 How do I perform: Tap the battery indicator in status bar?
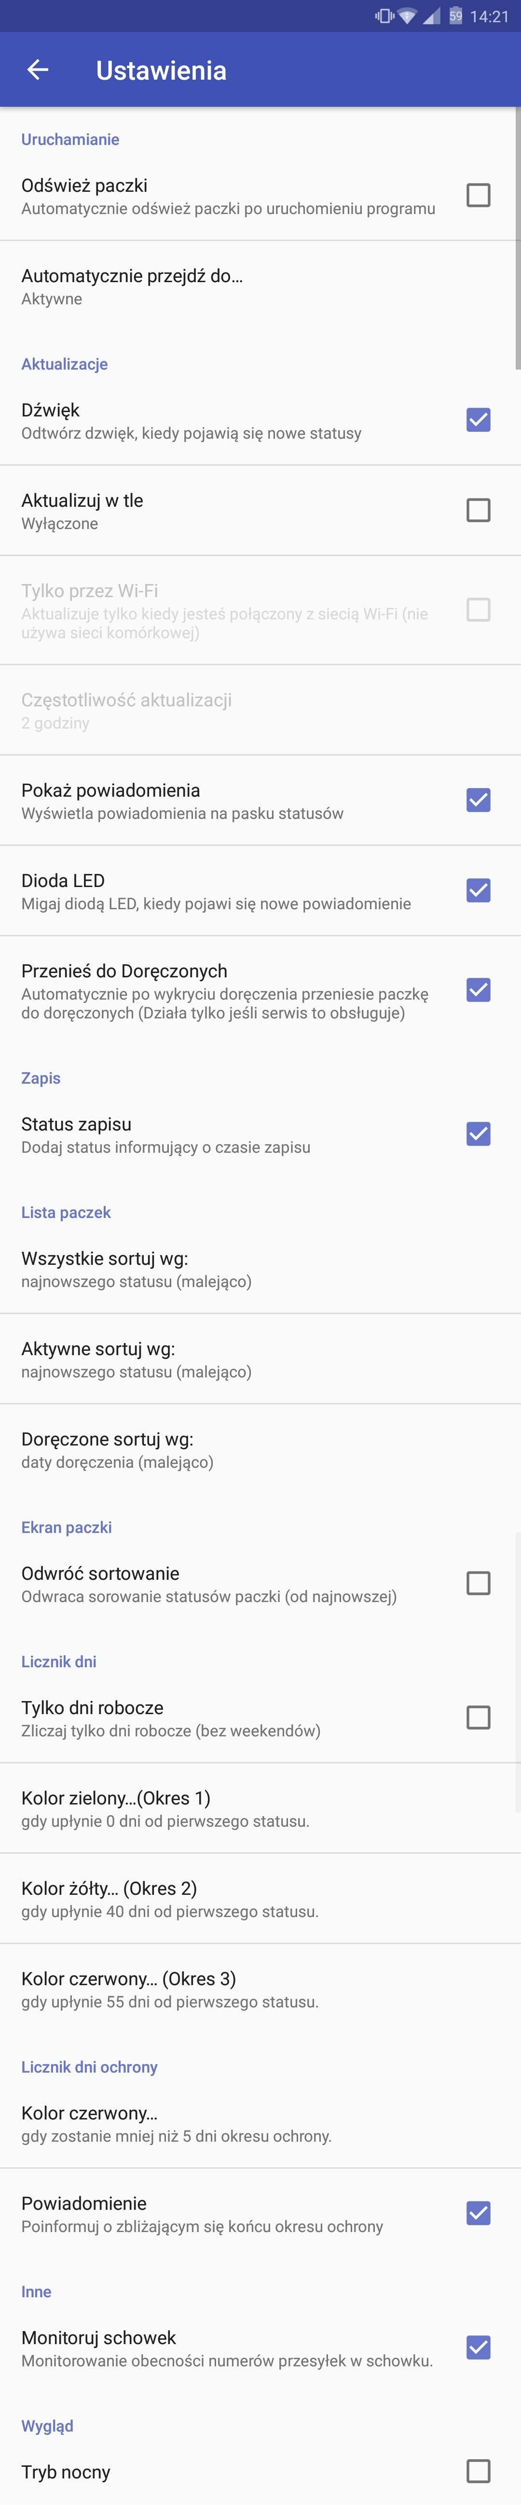point(455,15)
